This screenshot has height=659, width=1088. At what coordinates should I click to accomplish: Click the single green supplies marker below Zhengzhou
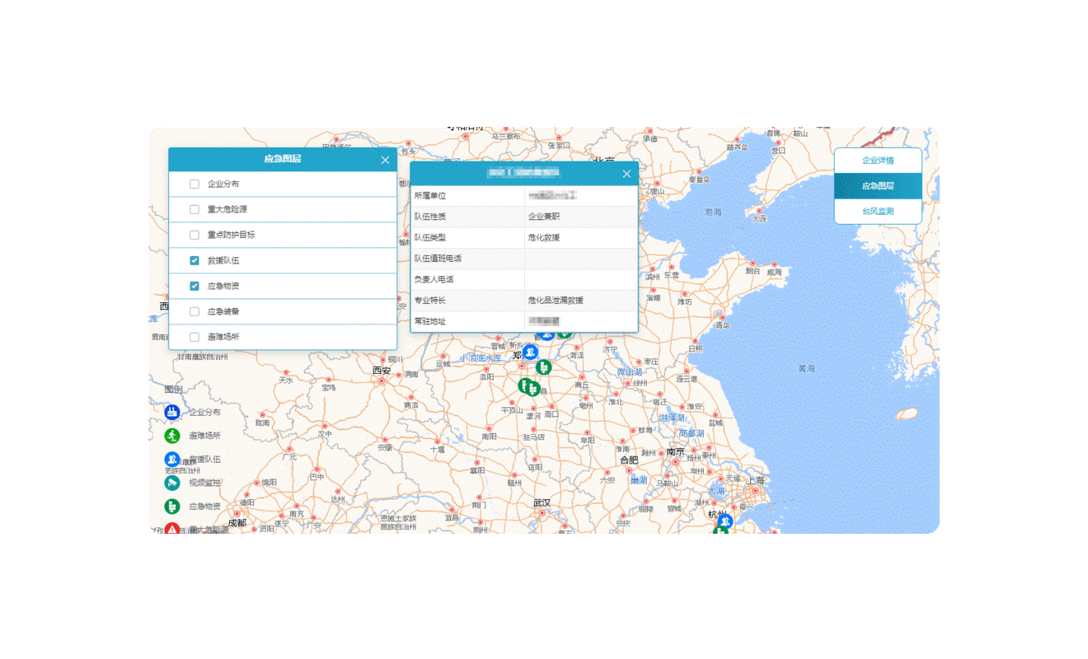coord(543,367)
